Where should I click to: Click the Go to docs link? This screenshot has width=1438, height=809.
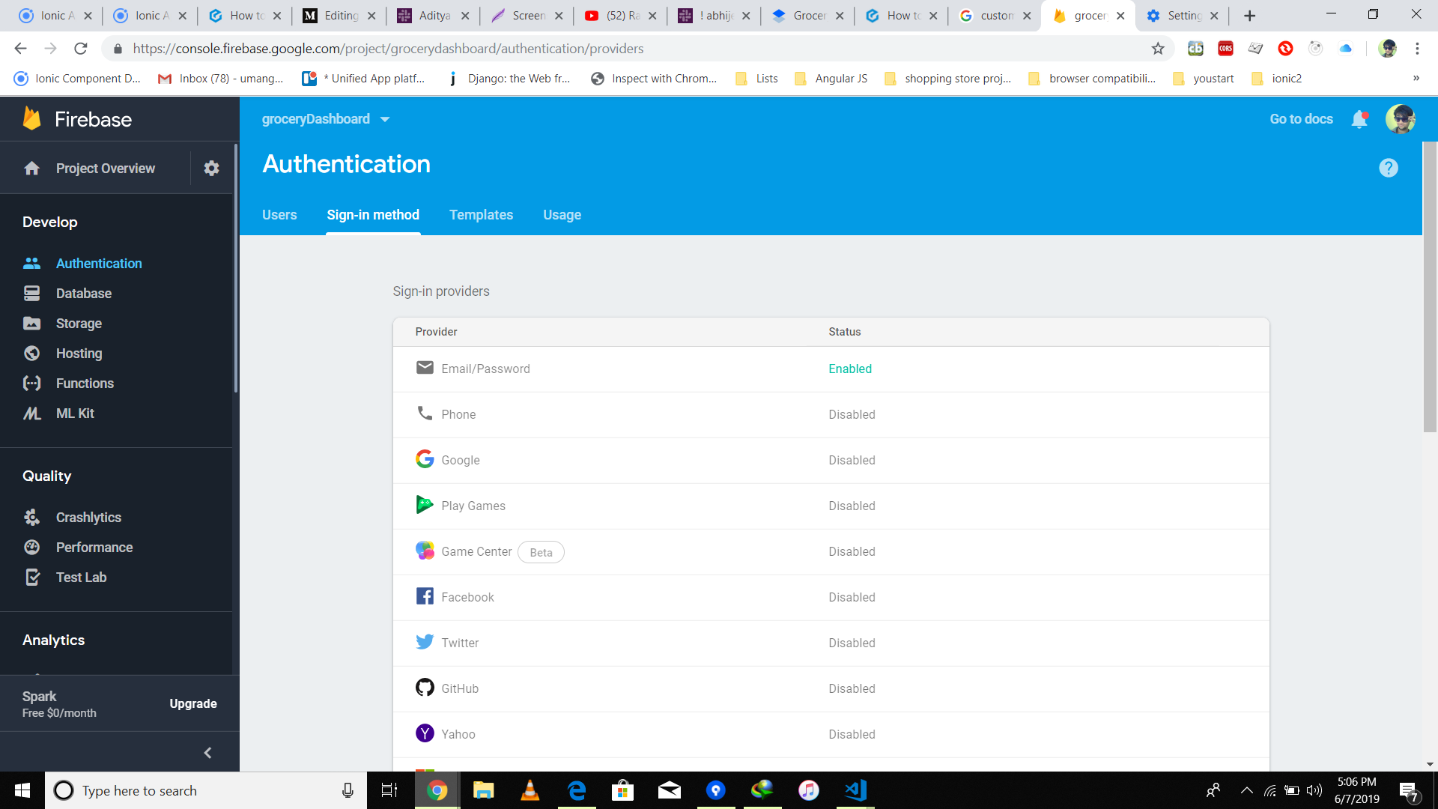pyautogui.click(x=1301, y=119)
